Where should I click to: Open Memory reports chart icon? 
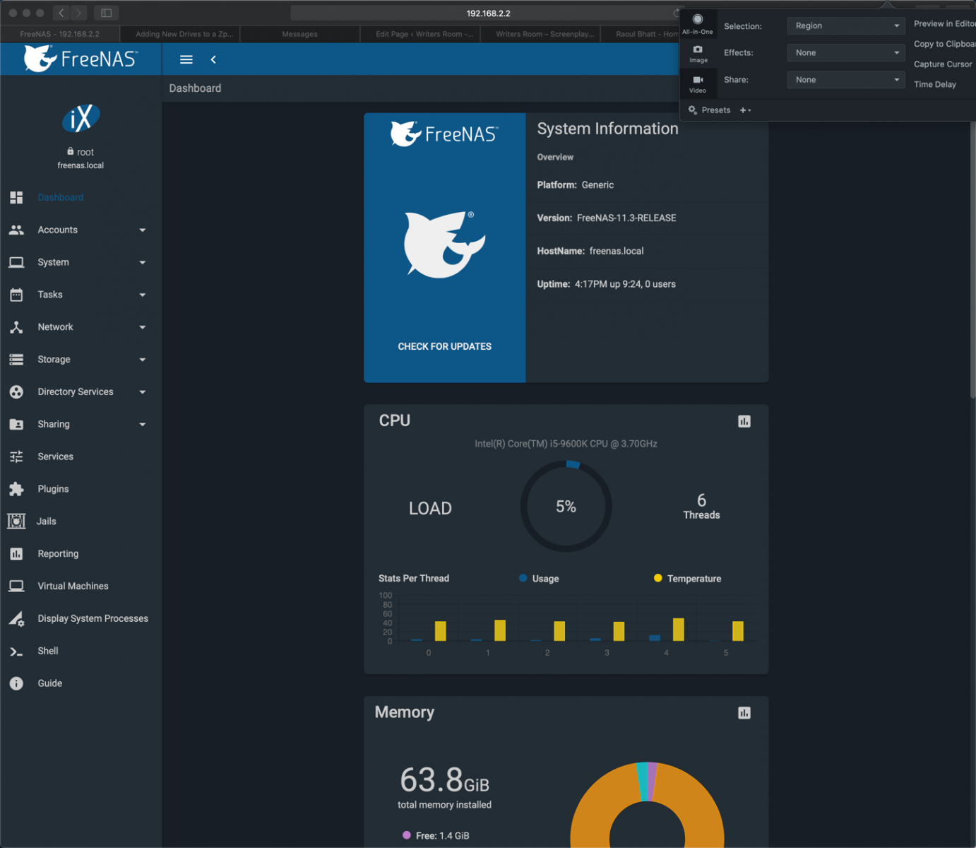[x=744, y=713]
